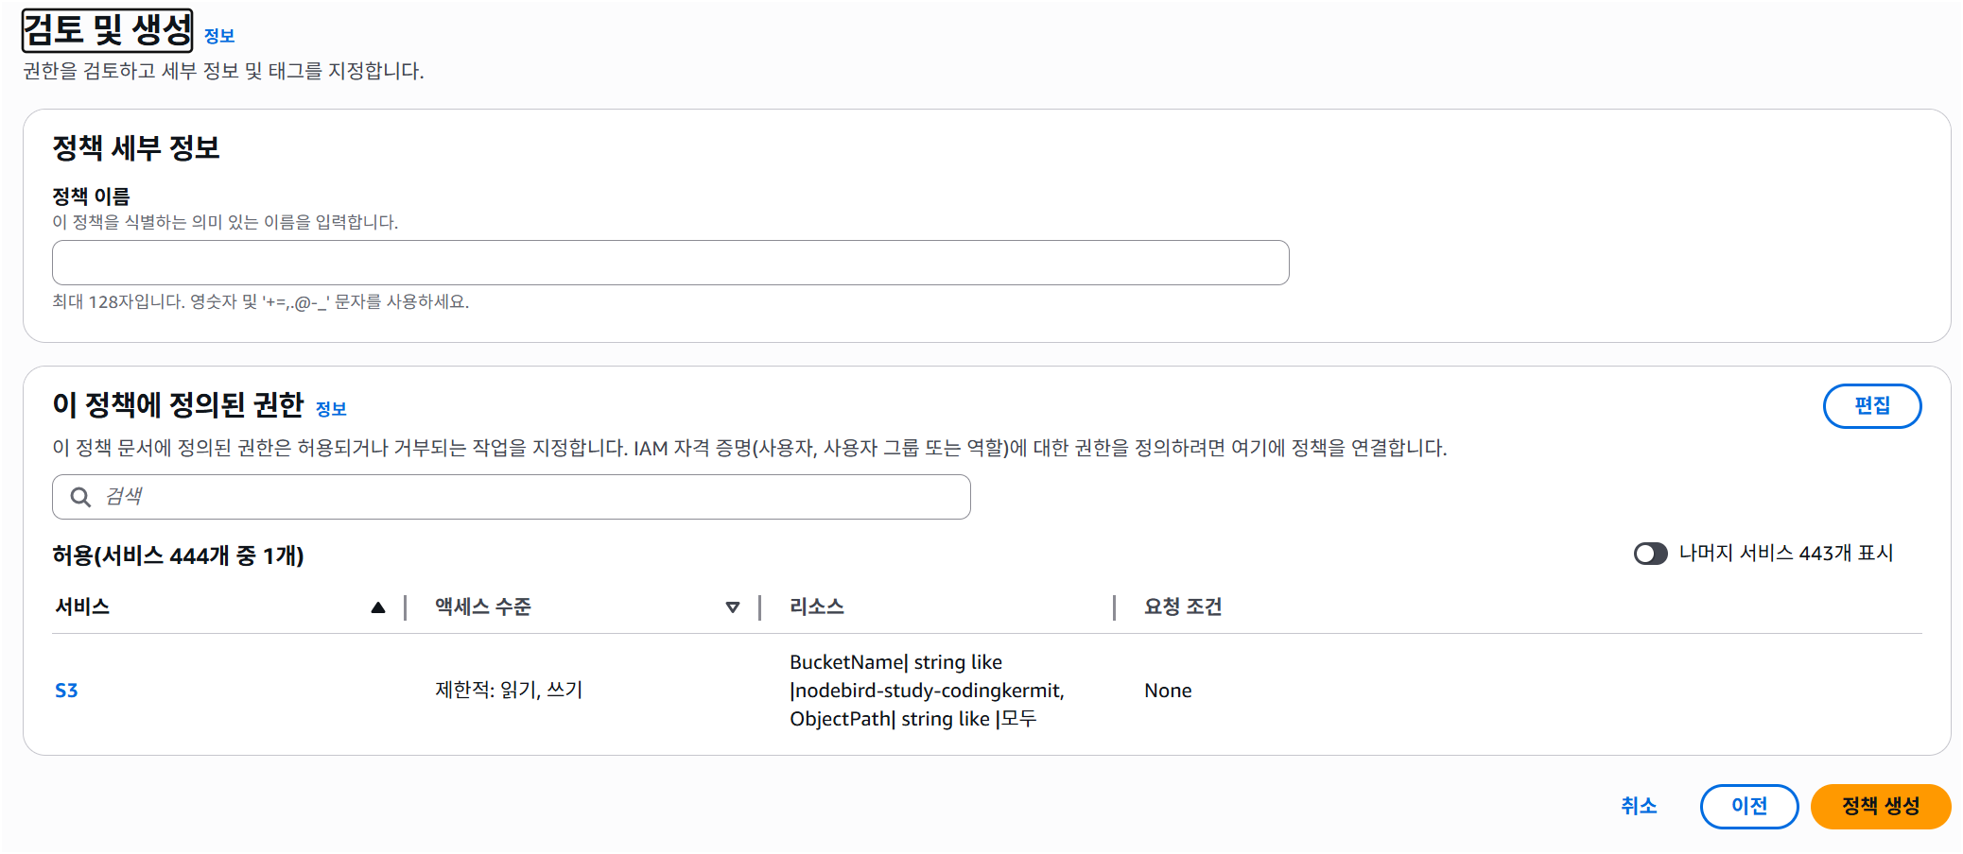Viewport: 1963px width, 854px height.
Task: Open 정보 link next to 검토 및 생성
Action: pyautogui.click(x=219, y=36)
